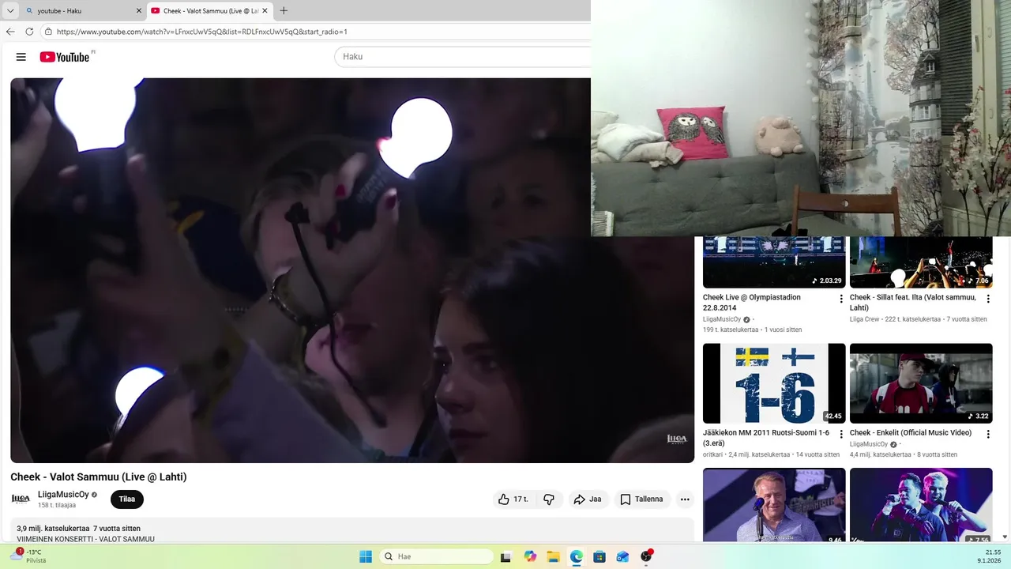The image size is (1011, 569).
Task: Open File Explorer from the taskbar
Action: pos(553,556)
